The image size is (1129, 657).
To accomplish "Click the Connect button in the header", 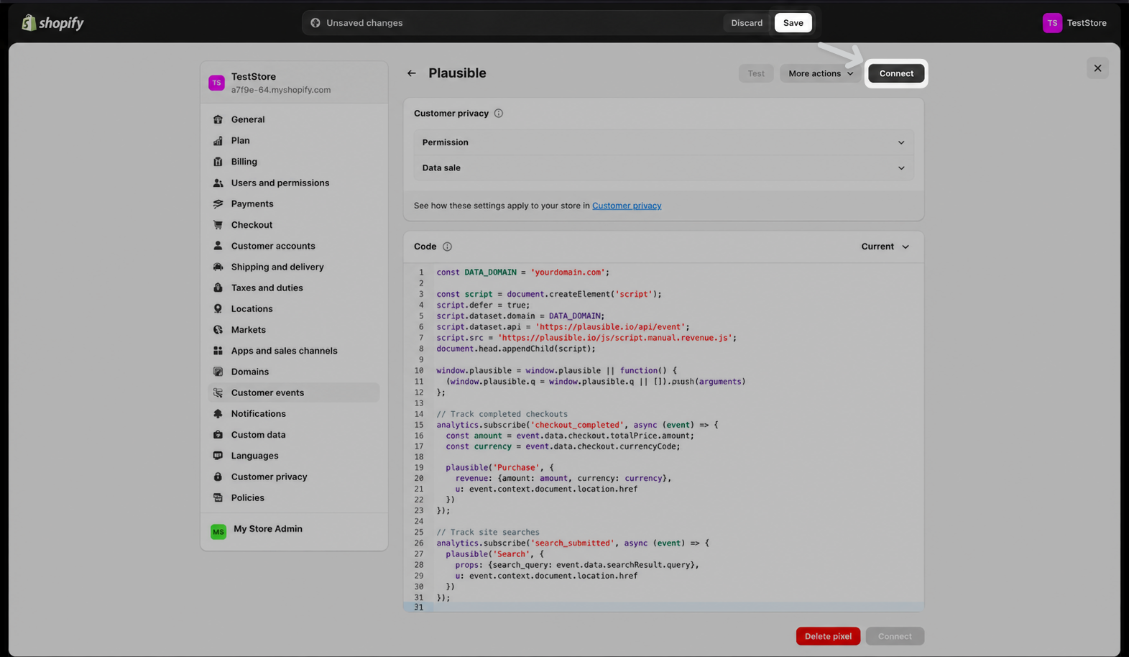I will [896, 73].
